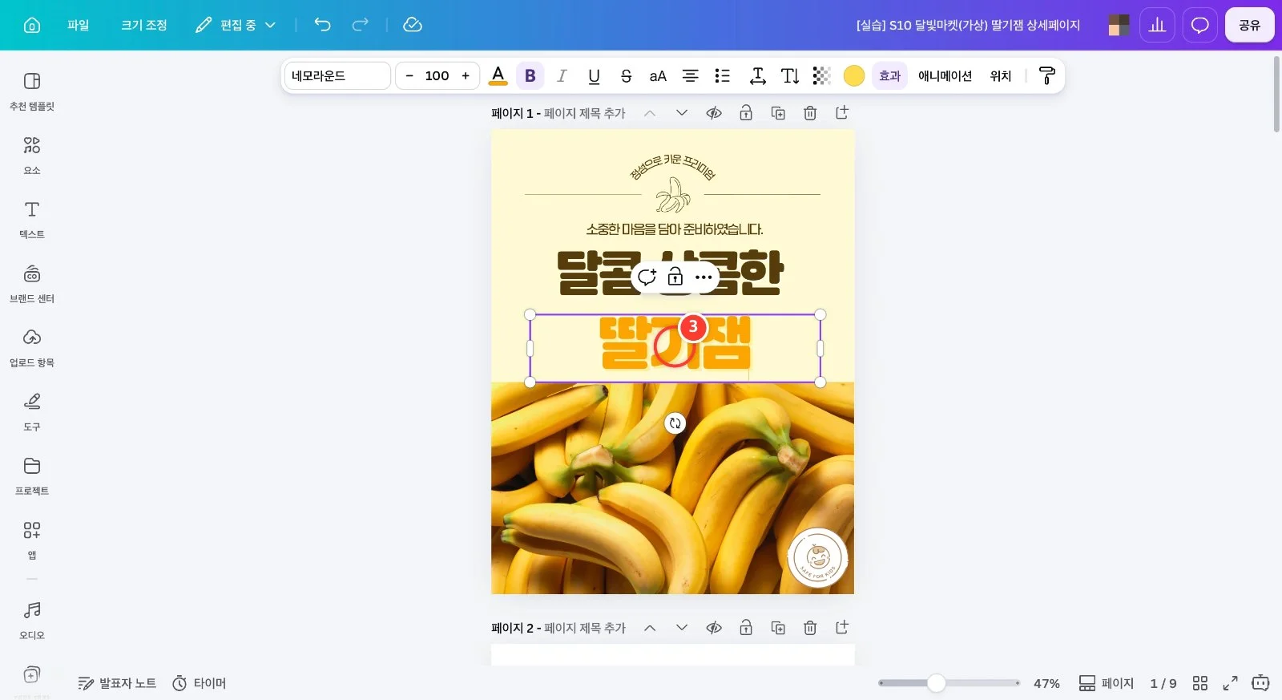Open grid view of pages

click(x=1199, y=683)
